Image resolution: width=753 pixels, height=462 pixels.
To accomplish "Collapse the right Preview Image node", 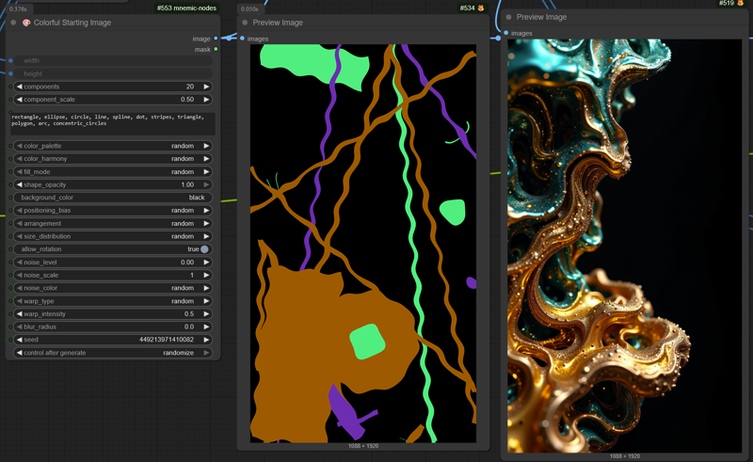I will point(508,17).
